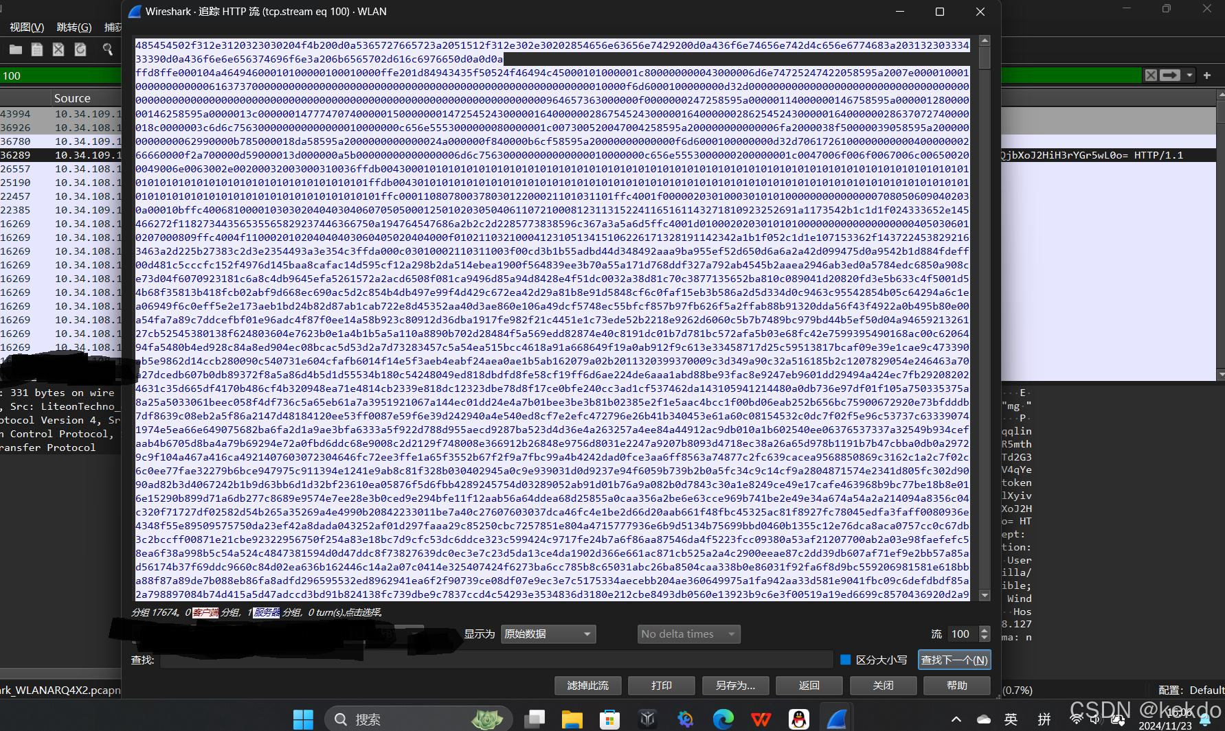Click '331 bytes on wire' detail line
The image size is (1225, 731).
click(x=60, y=393)
